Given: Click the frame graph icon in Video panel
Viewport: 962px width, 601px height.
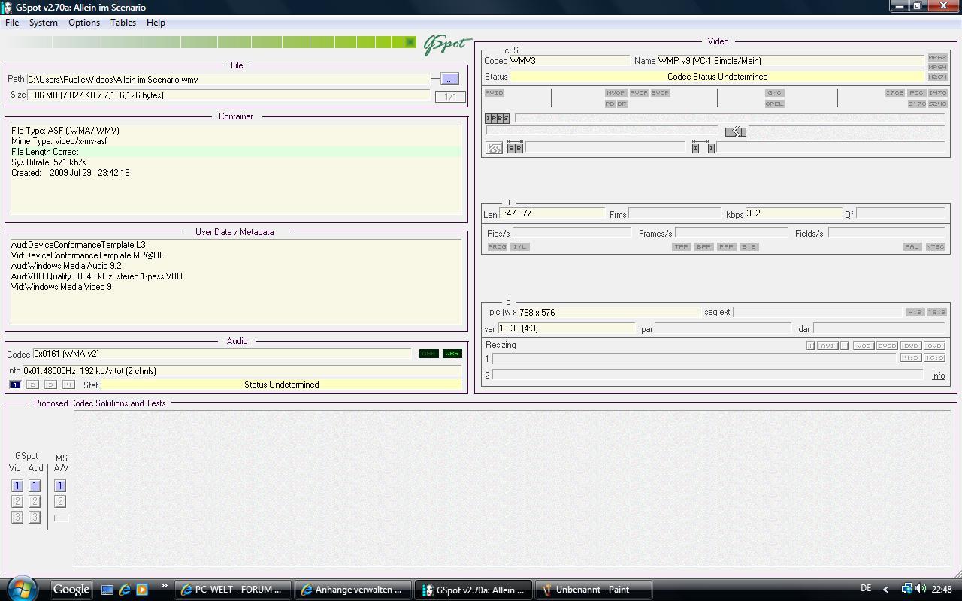Looking at the screenshot, I should pyautogui.click(x=494, y=148).
